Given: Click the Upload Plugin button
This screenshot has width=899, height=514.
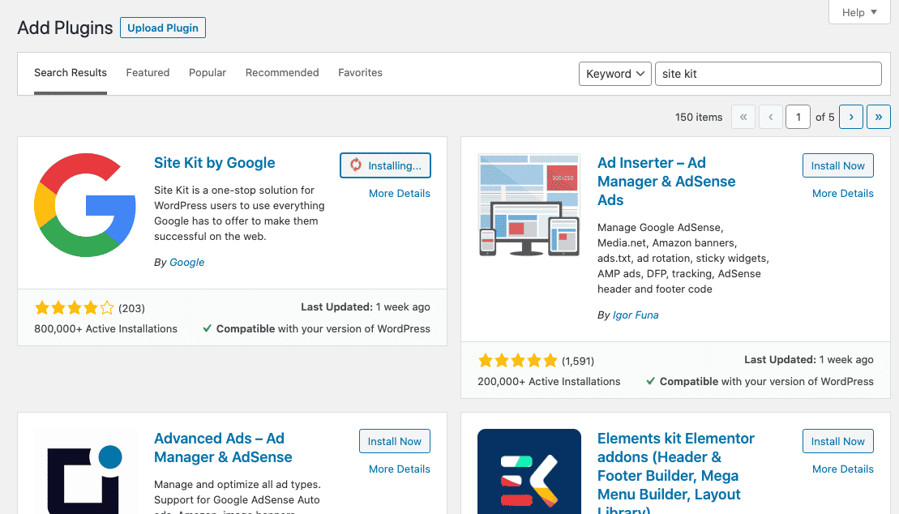Looking at the screenshot, I should pyautogui.click(x=162, y=28).
